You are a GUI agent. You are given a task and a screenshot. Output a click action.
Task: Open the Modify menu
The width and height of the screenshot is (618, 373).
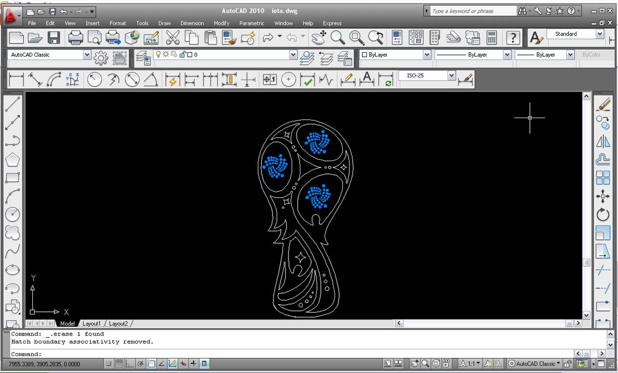221,23
